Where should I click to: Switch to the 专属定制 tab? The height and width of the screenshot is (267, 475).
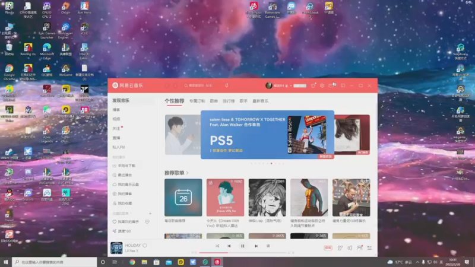click(x=197, y=101)
